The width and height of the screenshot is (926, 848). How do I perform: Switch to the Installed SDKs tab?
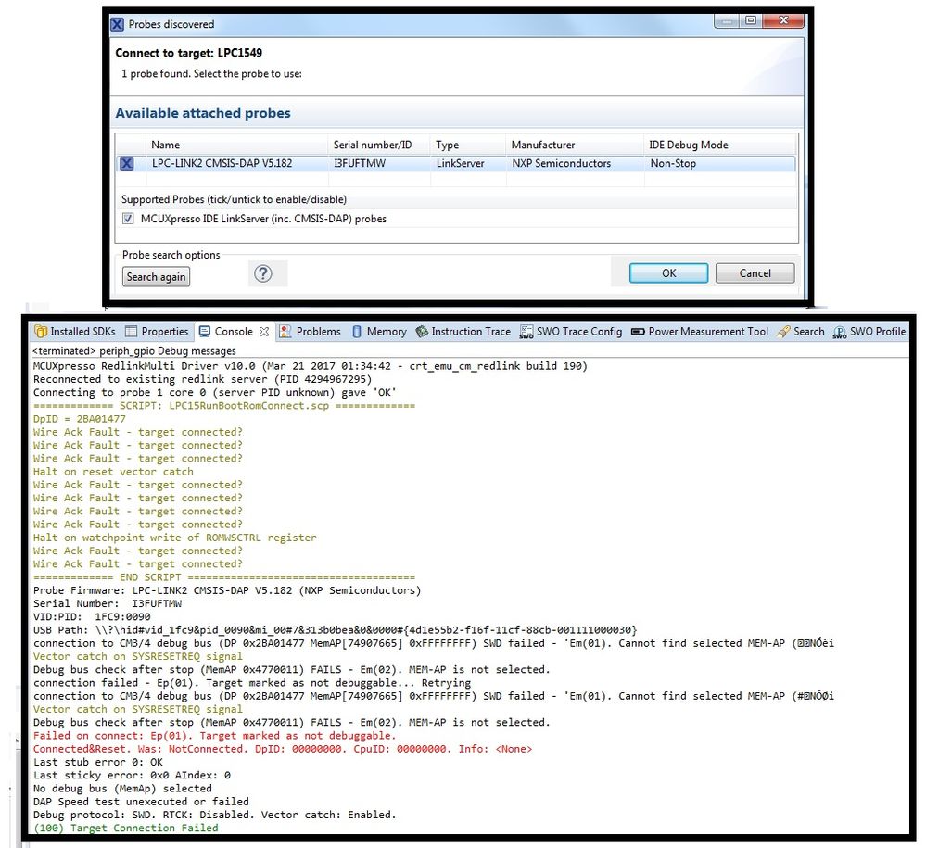click(x=75, y=331)
